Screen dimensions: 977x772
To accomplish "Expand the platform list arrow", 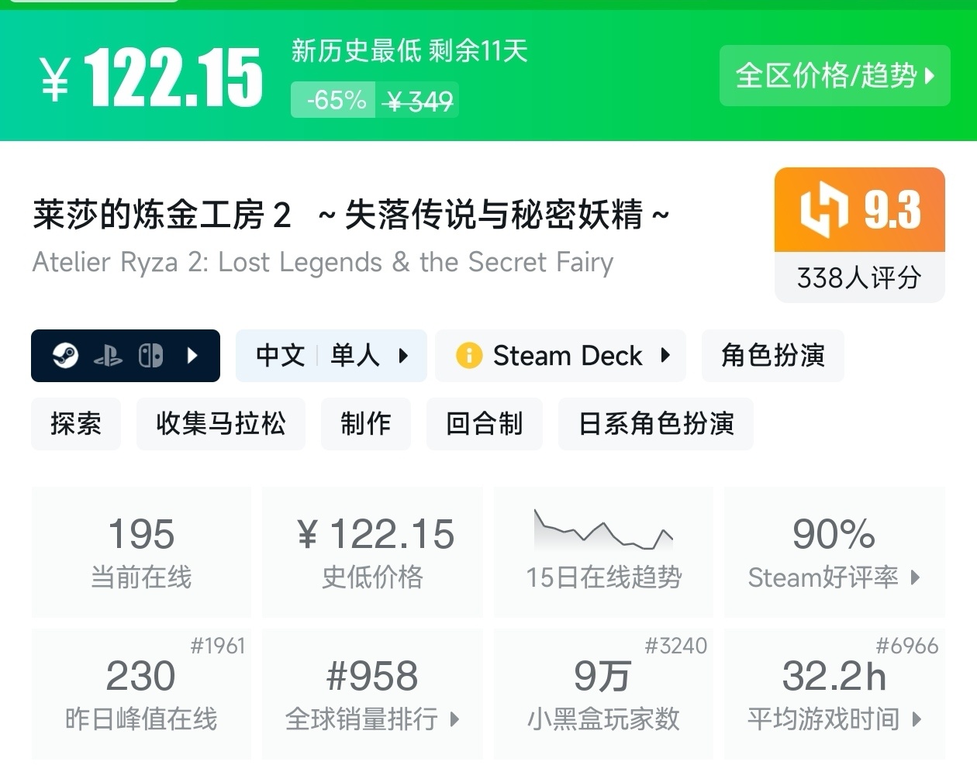I will (x=193, y=356).
